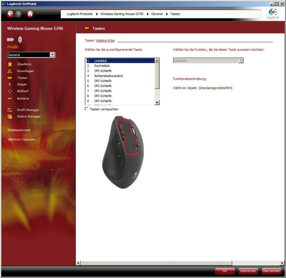Select button 4 Batterieladezustand in list
The width and height of the screenshot is (286, 278).
click(x=120, y=76)
